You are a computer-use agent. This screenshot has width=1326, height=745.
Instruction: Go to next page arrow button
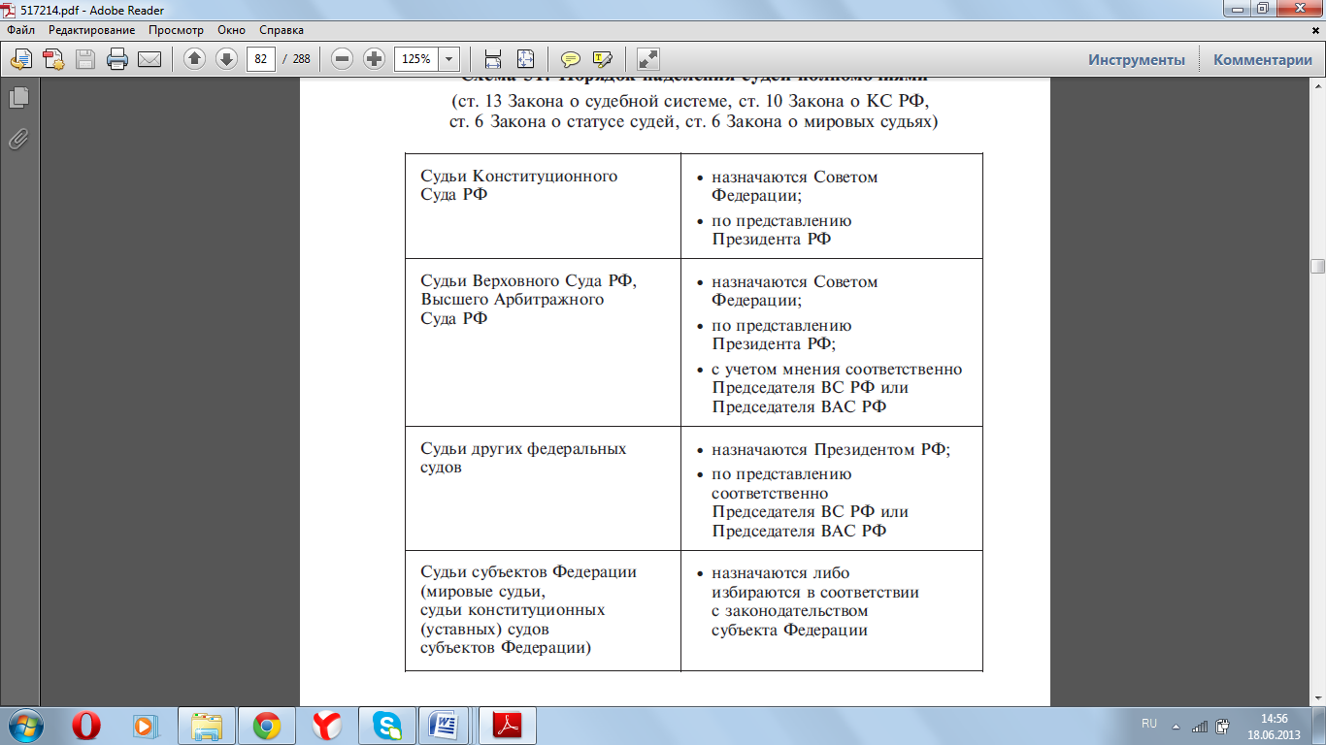pyautogui.click(x=226, y=59)
